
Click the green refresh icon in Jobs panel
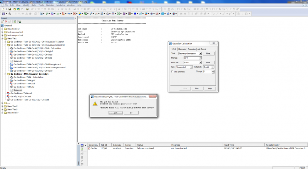click(82, 149)
